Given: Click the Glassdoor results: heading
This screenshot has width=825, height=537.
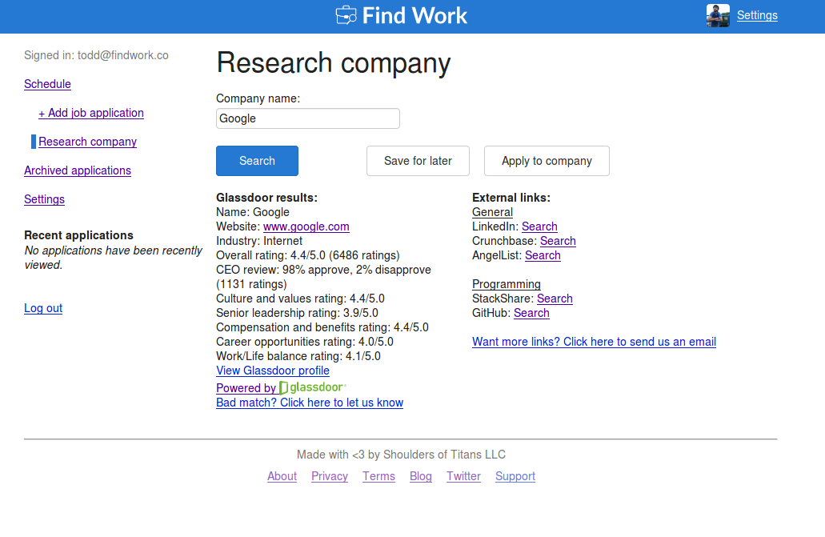Looking at the screenshot, I should (266, 198).
